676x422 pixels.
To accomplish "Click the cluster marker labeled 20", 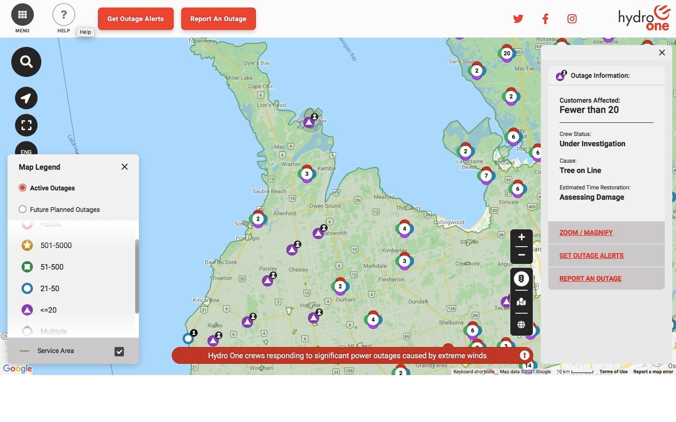I will click(x=507, y=53).
